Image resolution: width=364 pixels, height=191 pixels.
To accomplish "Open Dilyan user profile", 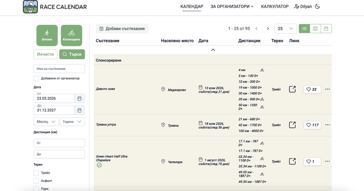I will tap(303, 6).
